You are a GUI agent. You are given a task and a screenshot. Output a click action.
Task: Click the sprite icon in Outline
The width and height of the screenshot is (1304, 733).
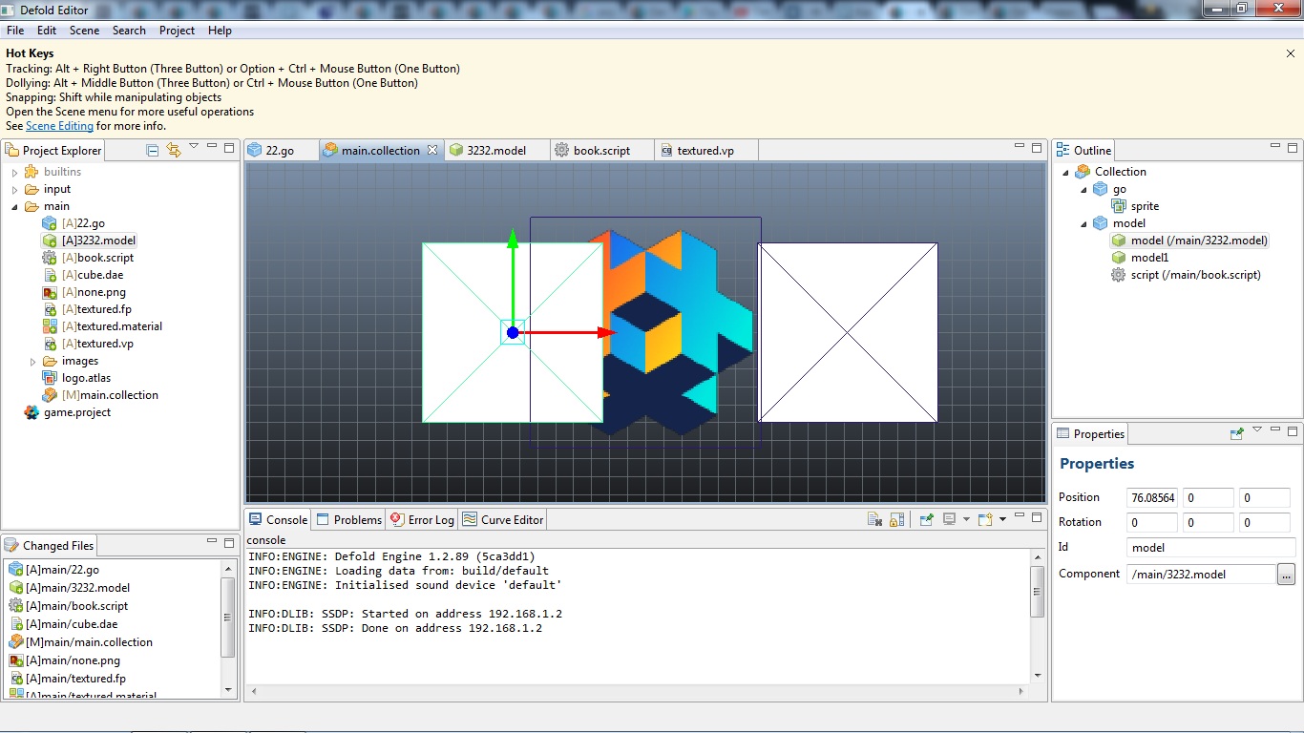[1119, 206]
